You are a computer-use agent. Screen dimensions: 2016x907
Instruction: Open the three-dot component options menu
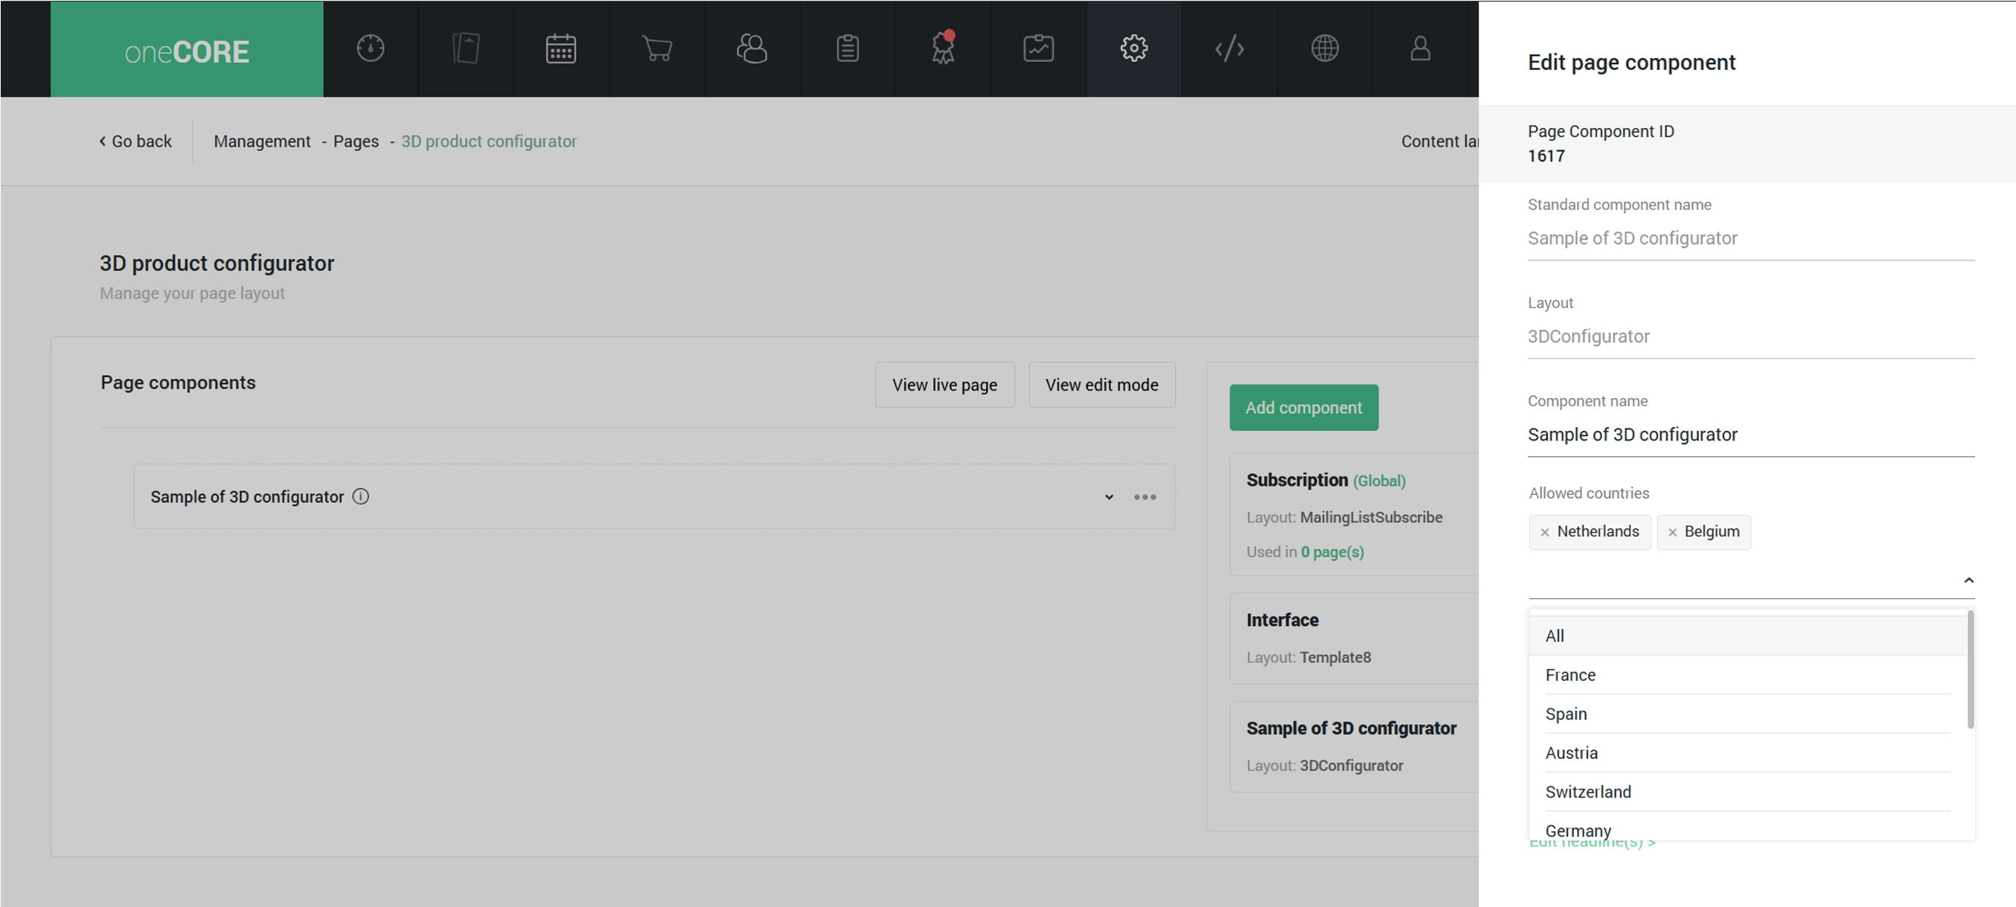[1144, 497]
